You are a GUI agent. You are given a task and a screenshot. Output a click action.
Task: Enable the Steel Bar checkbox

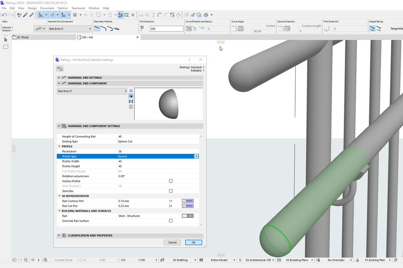point(171,191)
